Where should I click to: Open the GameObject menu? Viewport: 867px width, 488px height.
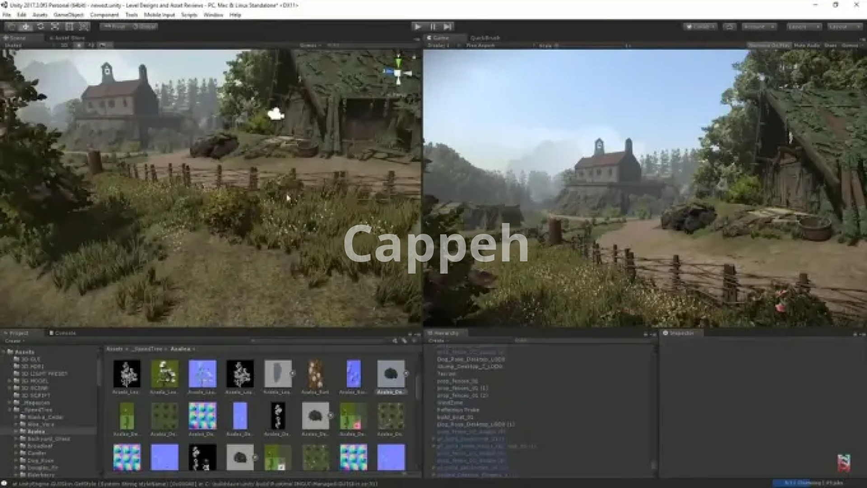point(69,15)
